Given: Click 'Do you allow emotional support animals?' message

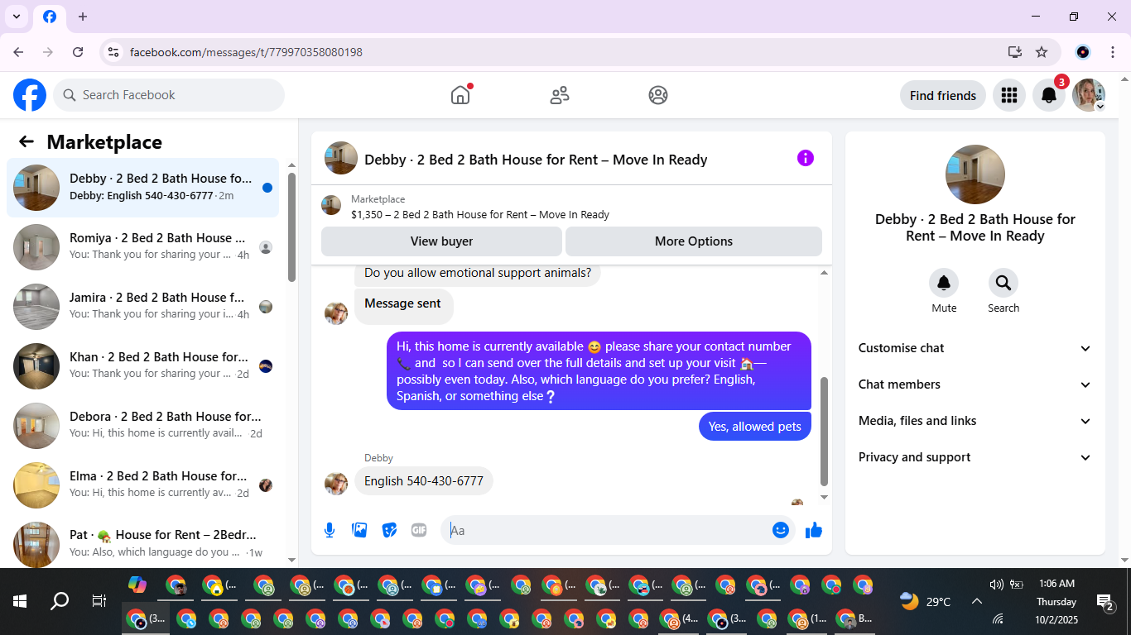Looking at the screenshot, I should tap(478, 274).
